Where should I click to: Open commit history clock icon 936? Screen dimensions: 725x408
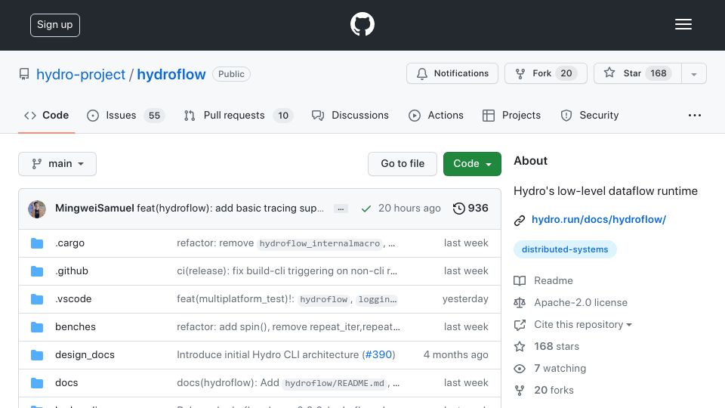[x=470, y=209]
